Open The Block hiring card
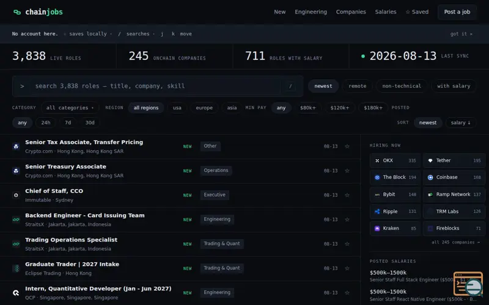 [395, 178]
